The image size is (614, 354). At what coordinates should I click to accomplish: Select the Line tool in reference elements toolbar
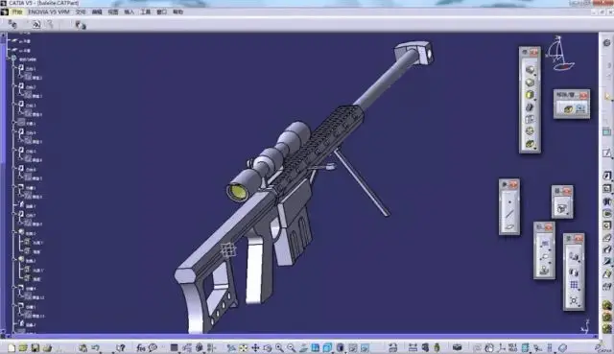click(x=509, y=214)
